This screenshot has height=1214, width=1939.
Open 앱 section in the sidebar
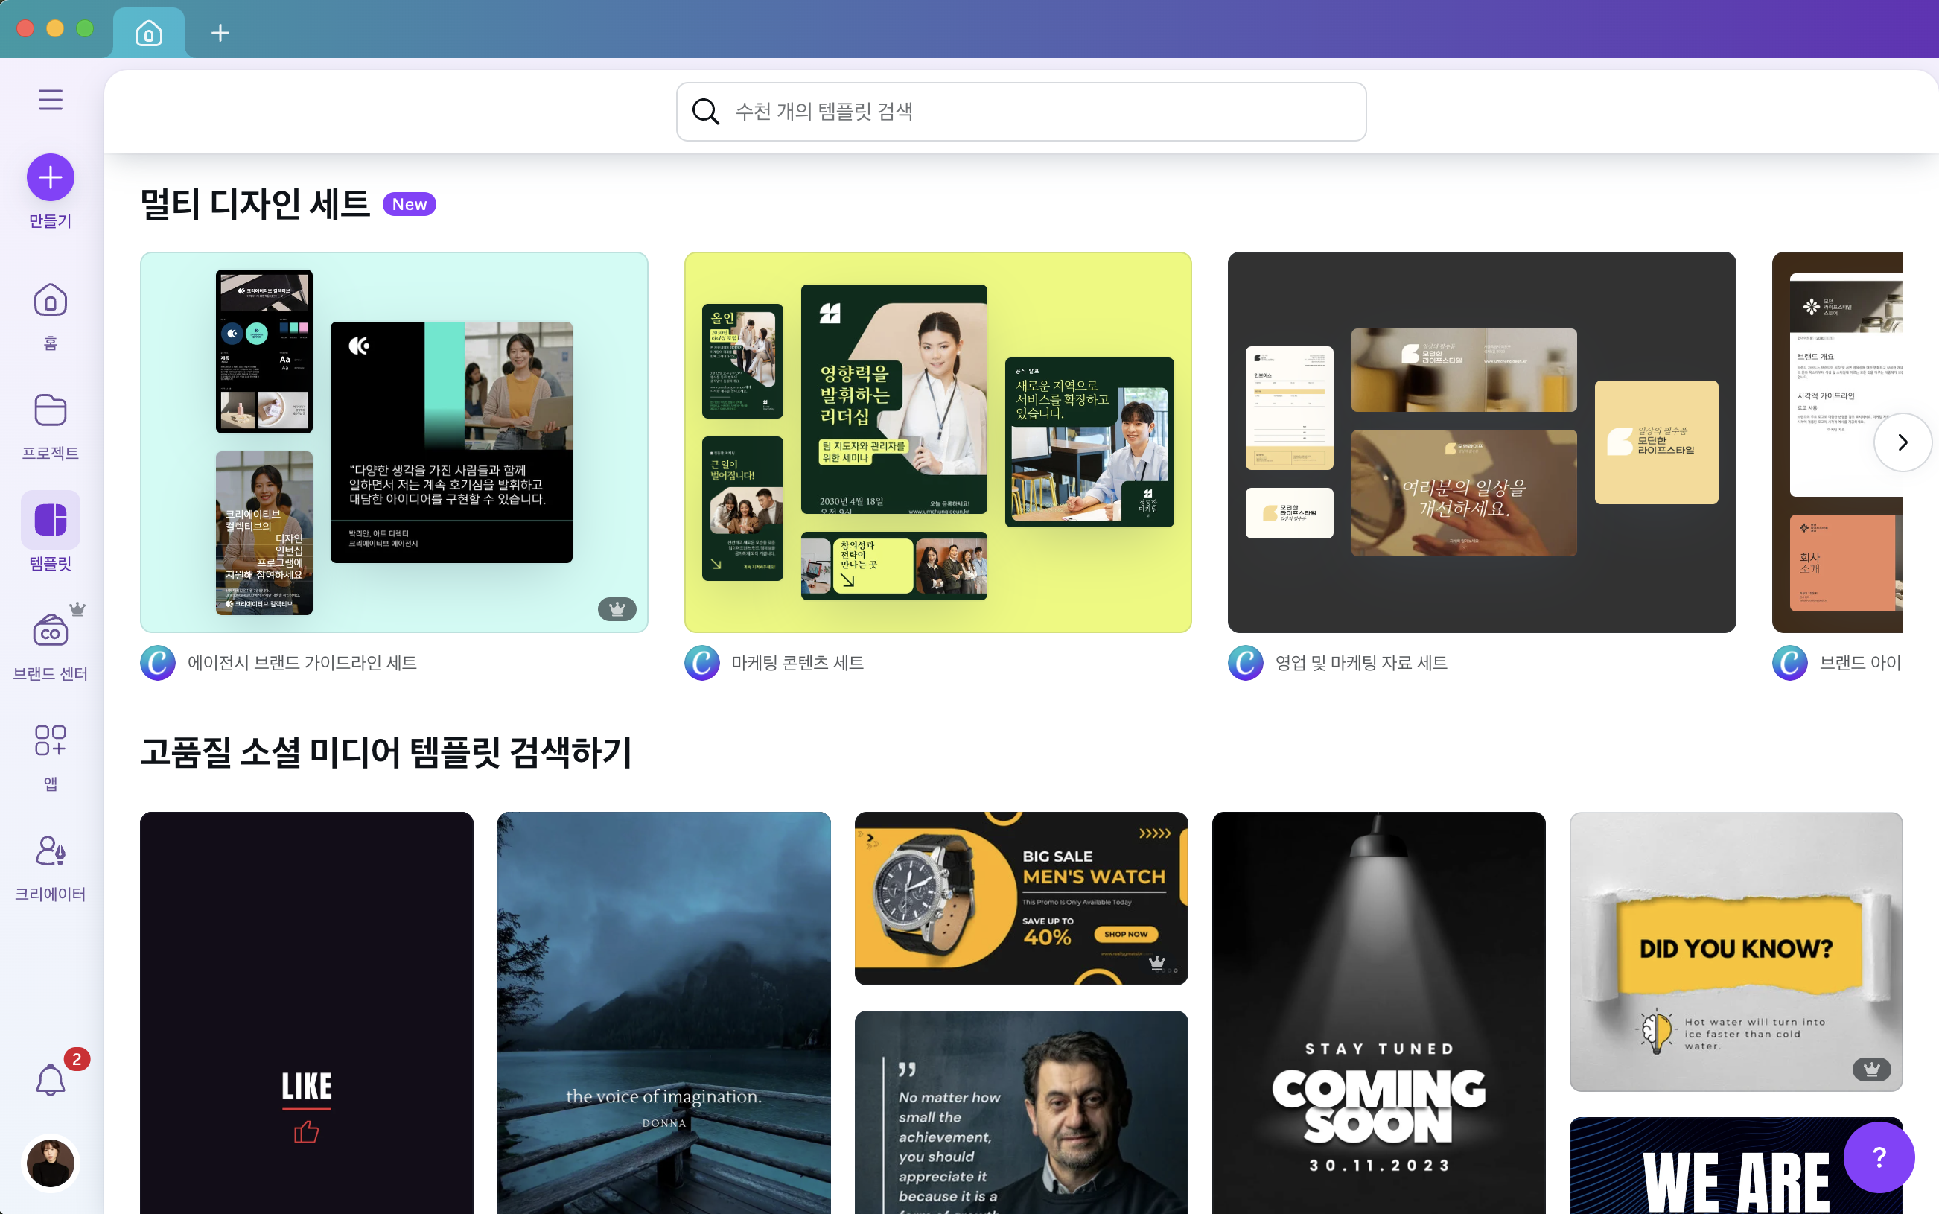pyautogui.click(x=50, y=754)
